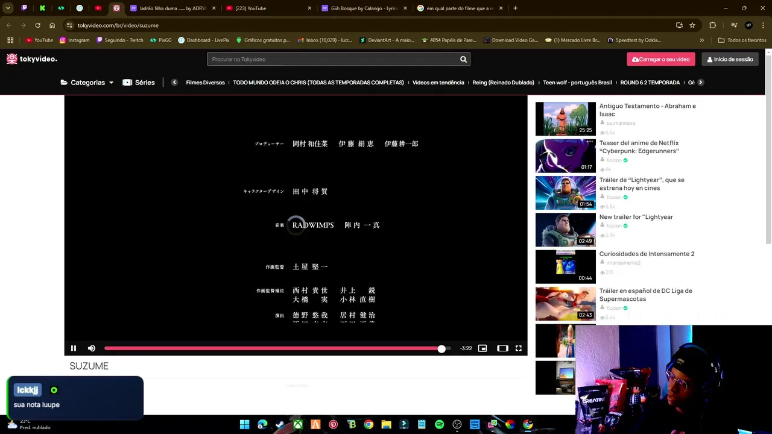772x434 pixels.
Task: Toggle theater mode on the video player
Action: pyautogui.click(x=502, y=348)
